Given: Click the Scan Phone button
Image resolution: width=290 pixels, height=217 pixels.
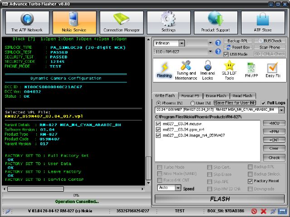Looking at the screenshot, I should click(x=270, y=47).
